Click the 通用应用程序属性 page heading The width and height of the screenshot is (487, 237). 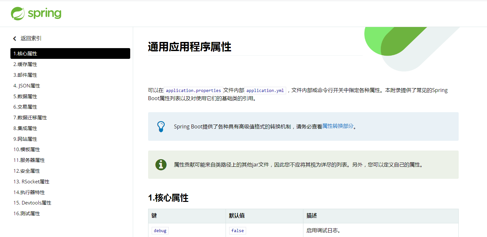tap(189, 47)
